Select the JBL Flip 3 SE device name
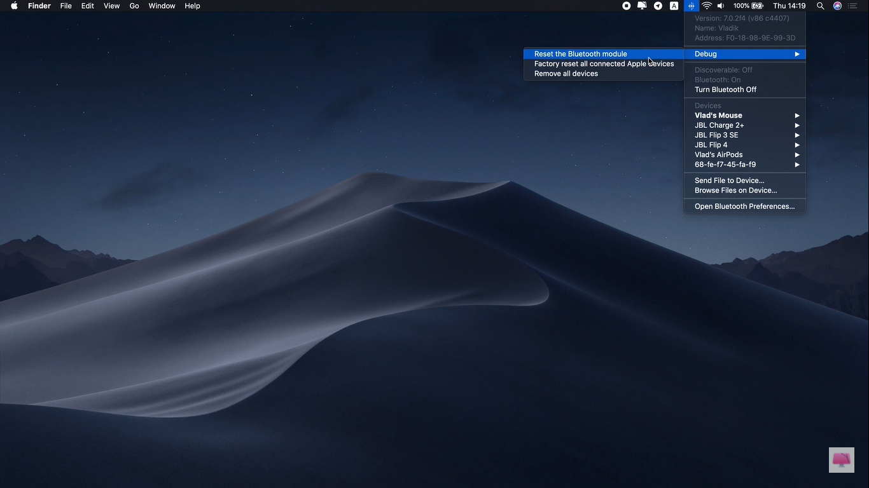The height and width of the screenshot is (488, 869). (716, 135)
